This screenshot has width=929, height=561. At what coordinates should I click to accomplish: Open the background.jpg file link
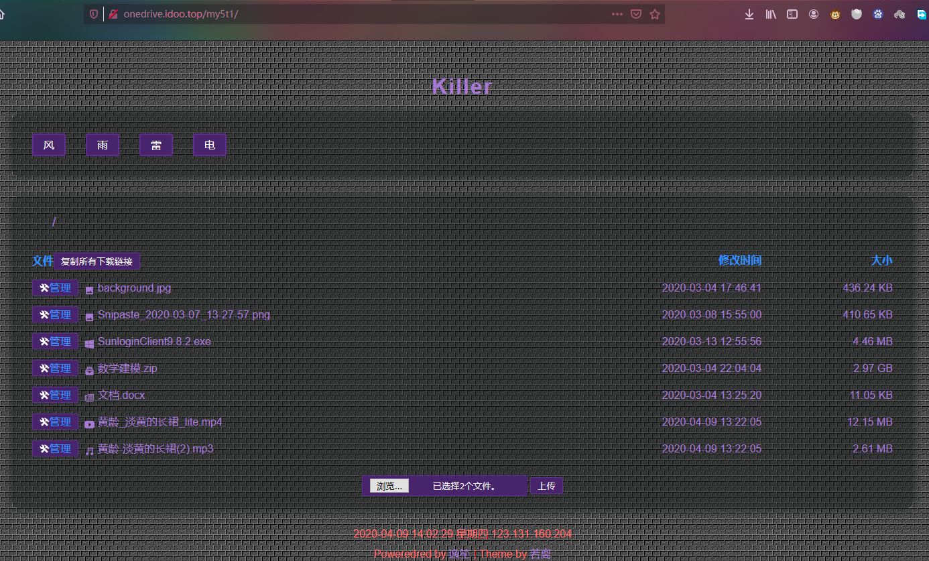coord(134,288)
